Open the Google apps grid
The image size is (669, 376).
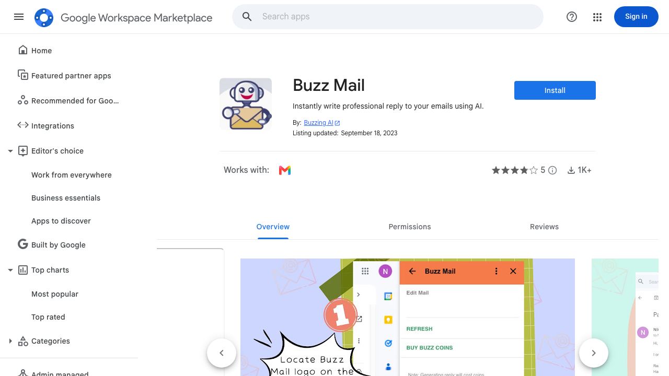point(597,17)
